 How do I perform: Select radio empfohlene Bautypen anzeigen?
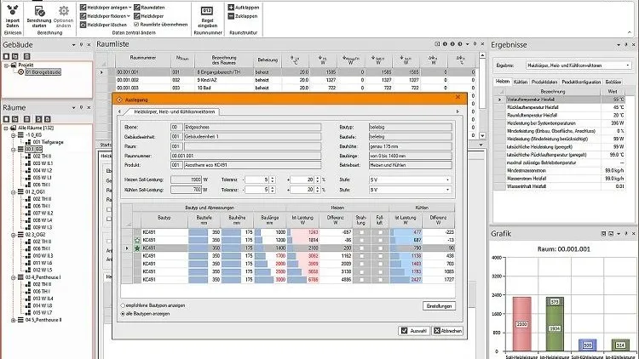[x=123, y=305]
